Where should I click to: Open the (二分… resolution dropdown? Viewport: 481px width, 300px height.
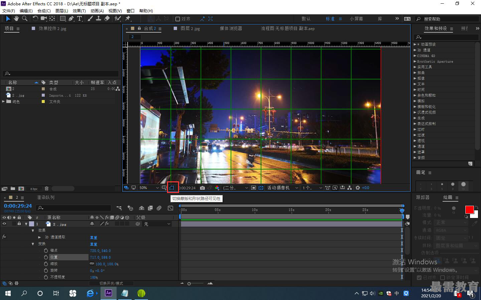point(235,188)
